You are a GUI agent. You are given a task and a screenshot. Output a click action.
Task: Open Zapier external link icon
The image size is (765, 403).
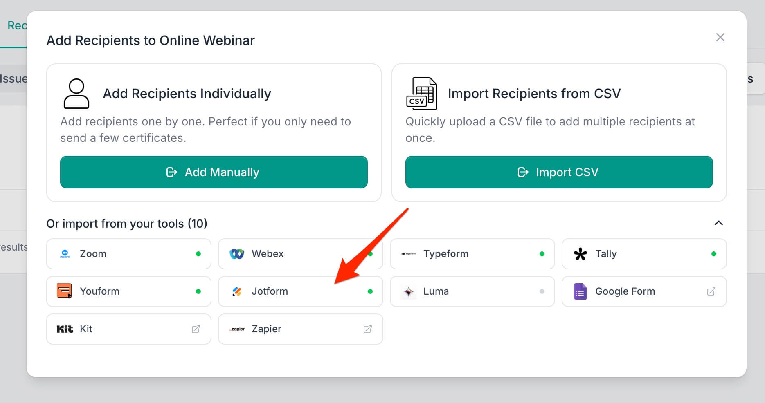tap(368, 329)
